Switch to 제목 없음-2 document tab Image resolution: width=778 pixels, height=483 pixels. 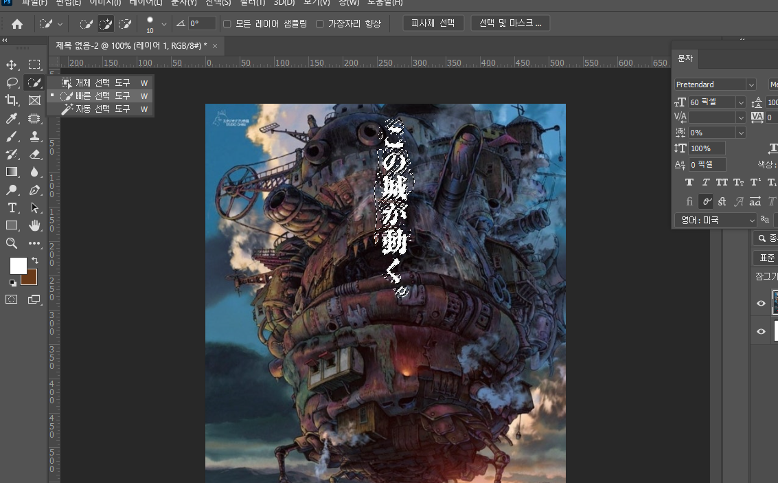tap(131, 45)
